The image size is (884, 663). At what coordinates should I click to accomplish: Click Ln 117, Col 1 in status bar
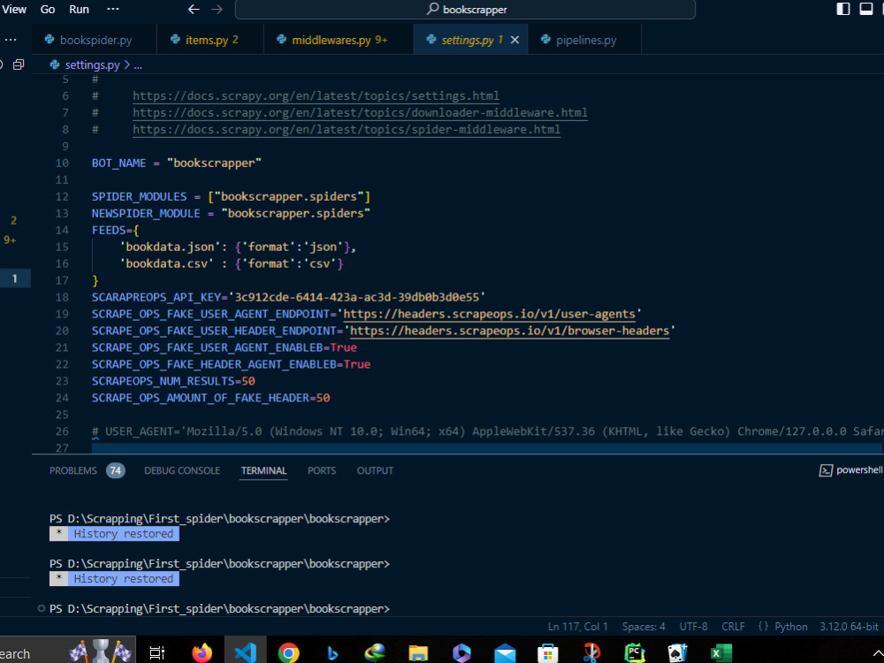[x=577, y=627]
